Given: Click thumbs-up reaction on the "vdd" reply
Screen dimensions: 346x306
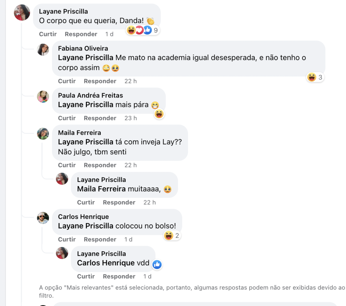Looking at the screenshot, I should 157,264.
